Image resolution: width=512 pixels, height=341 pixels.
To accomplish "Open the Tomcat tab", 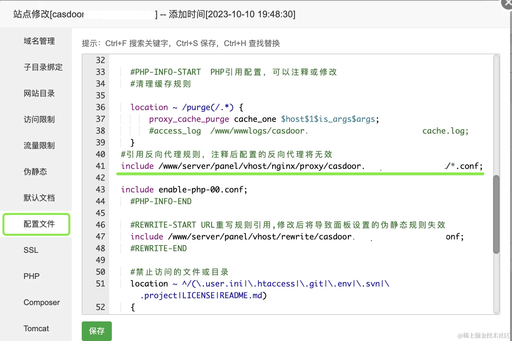I will pos(36,329).
